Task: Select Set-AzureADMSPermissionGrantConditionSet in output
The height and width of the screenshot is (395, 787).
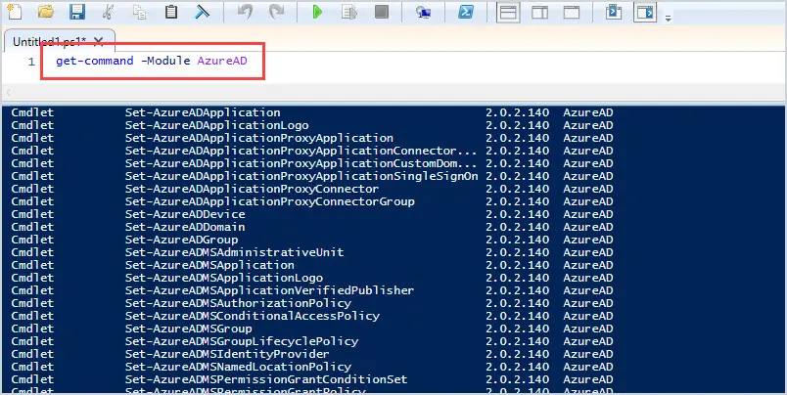Action: [266, 379]
